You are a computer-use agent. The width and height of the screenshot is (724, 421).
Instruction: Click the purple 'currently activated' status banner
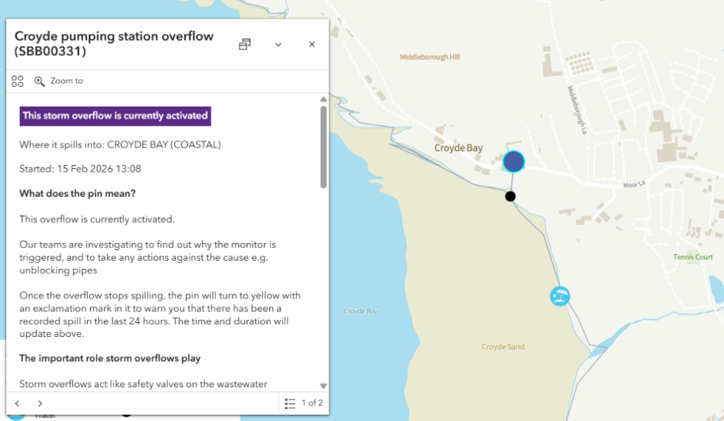tap(115, 116)
